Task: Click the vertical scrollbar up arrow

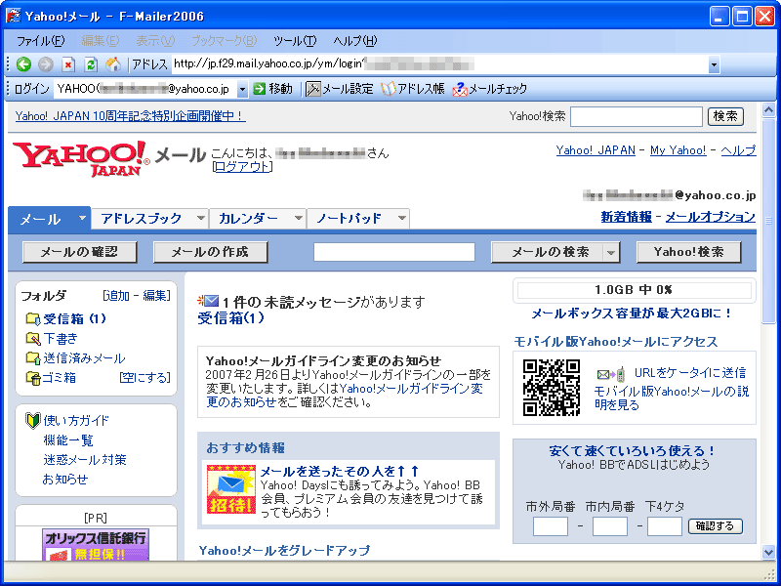Action: [x=768, y=110]
